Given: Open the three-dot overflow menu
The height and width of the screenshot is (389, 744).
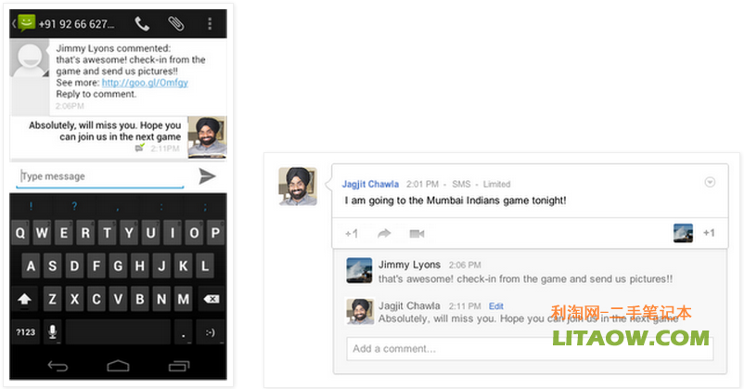Looking at the screenshot, I should [x=210, y=23].
